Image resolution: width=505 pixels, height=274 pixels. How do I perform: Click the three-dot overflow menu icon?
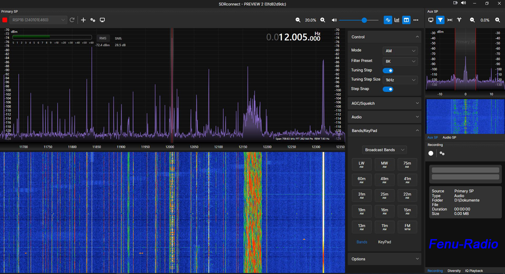pyautogui.click(x=415, y=20)
